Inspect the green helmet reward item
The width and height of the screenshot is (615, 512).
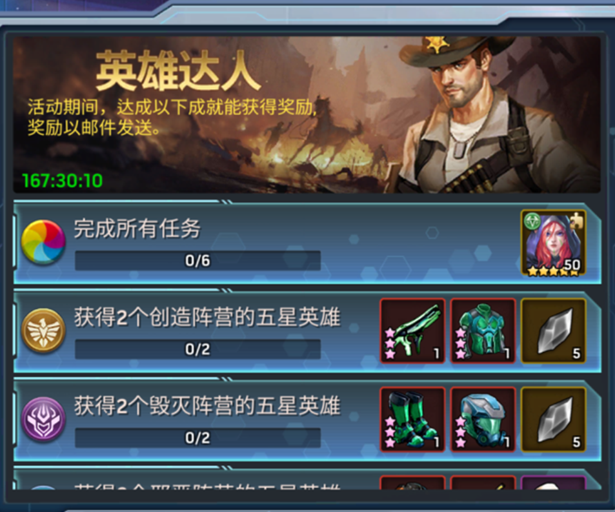point(483,420)
